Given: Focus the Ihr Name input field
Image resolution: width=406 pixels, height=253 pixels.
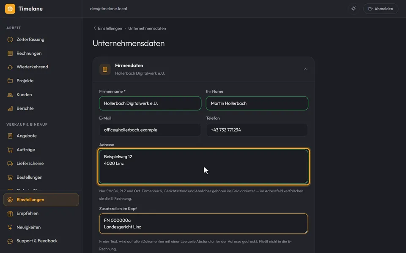Looking at the screenshot, I should [257, 103].
